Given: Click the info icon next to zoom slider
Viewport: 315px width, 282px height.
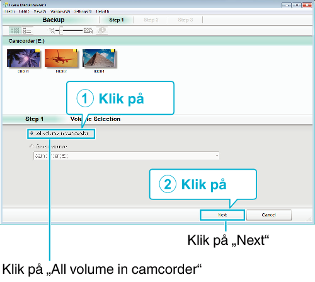Looking at the screenshot, I should point(102,30).
